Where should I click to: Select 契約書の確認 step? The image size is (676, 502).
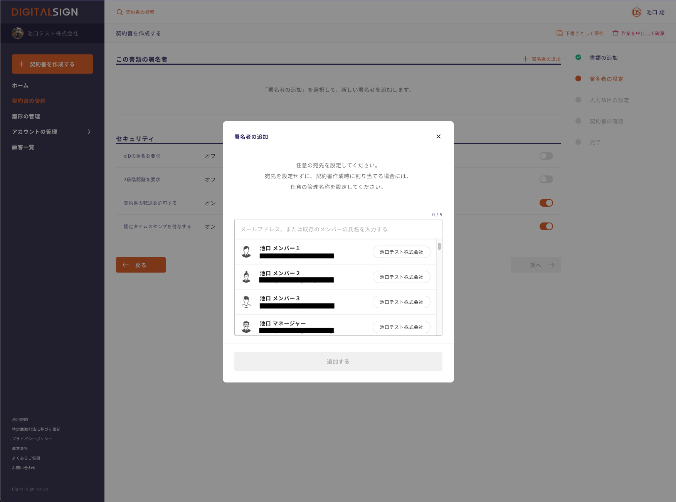[x=607, y=121]
